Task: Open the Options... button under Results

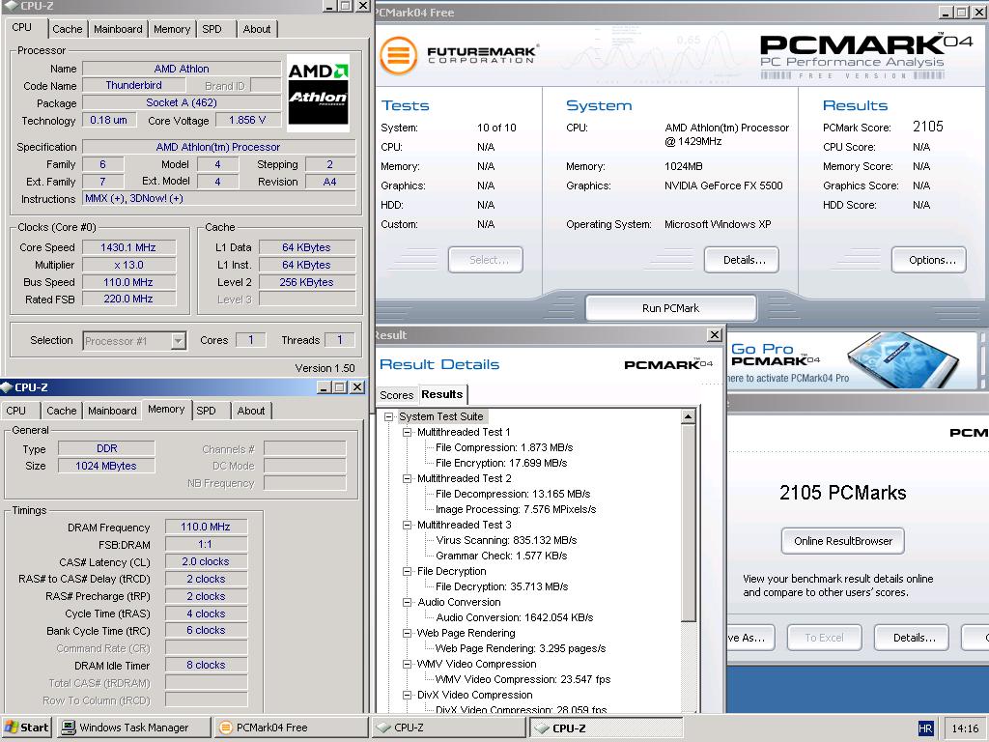Action: tap(928, 260)
